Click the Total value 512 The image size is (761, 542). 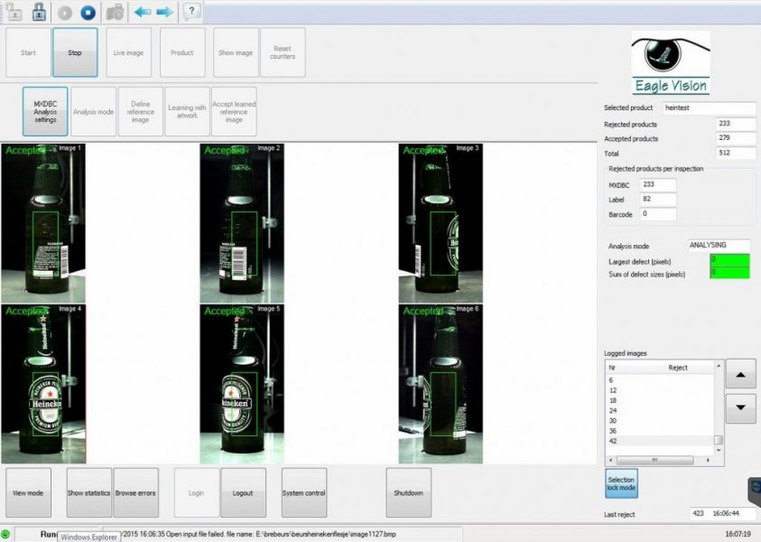(736, 153)
